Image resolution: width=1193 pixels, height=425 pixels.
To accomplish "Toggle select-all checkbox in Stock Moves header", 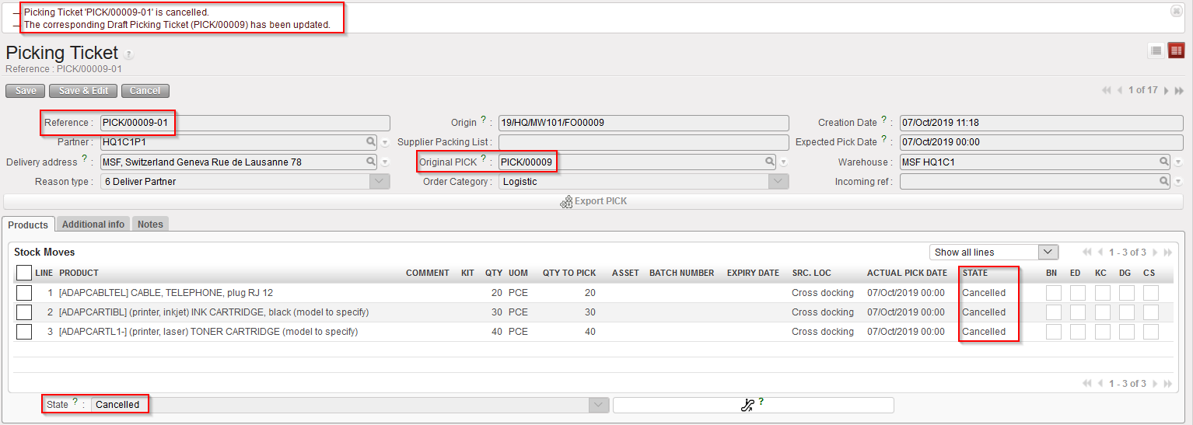I will (x=24, y=273).
